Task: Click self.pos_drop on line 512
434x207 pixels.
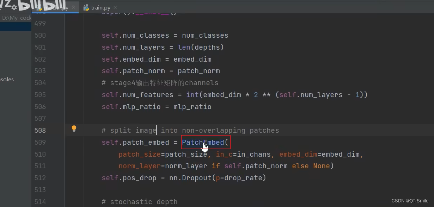Action: pos(129,178)
